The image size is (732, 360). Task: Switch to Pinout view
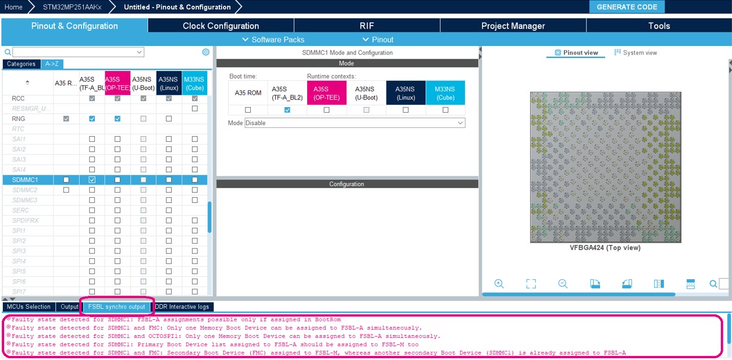tap(576, 52)
